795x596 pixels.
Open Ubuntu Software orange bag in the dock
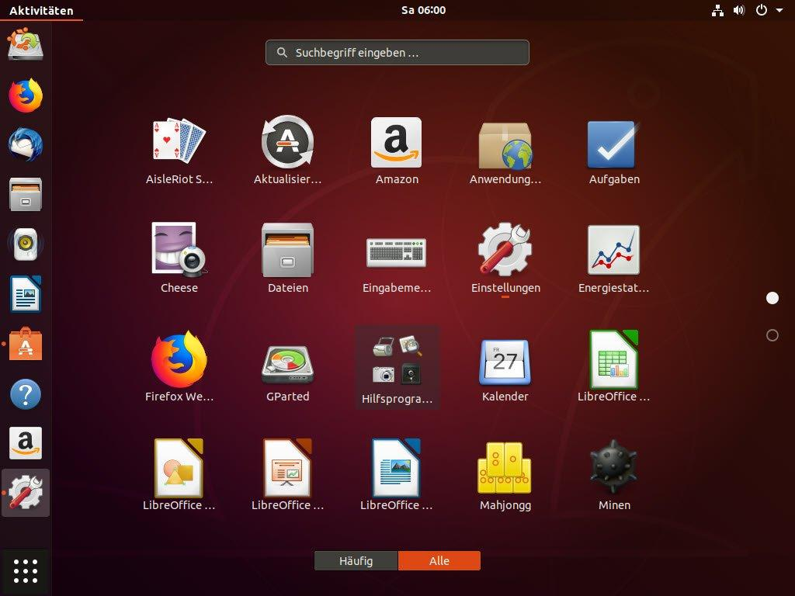pos(26,344)
